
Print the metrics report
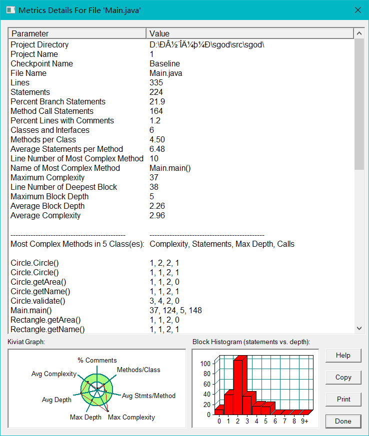(343, 400)
